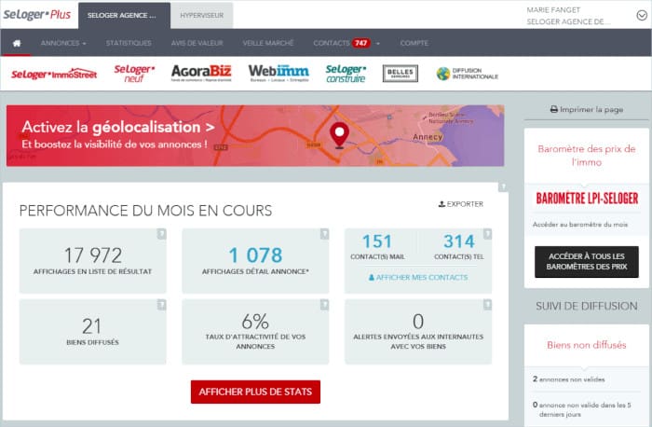Open the Compte menu
652x427 pixels.
click(x=414, y=43)
